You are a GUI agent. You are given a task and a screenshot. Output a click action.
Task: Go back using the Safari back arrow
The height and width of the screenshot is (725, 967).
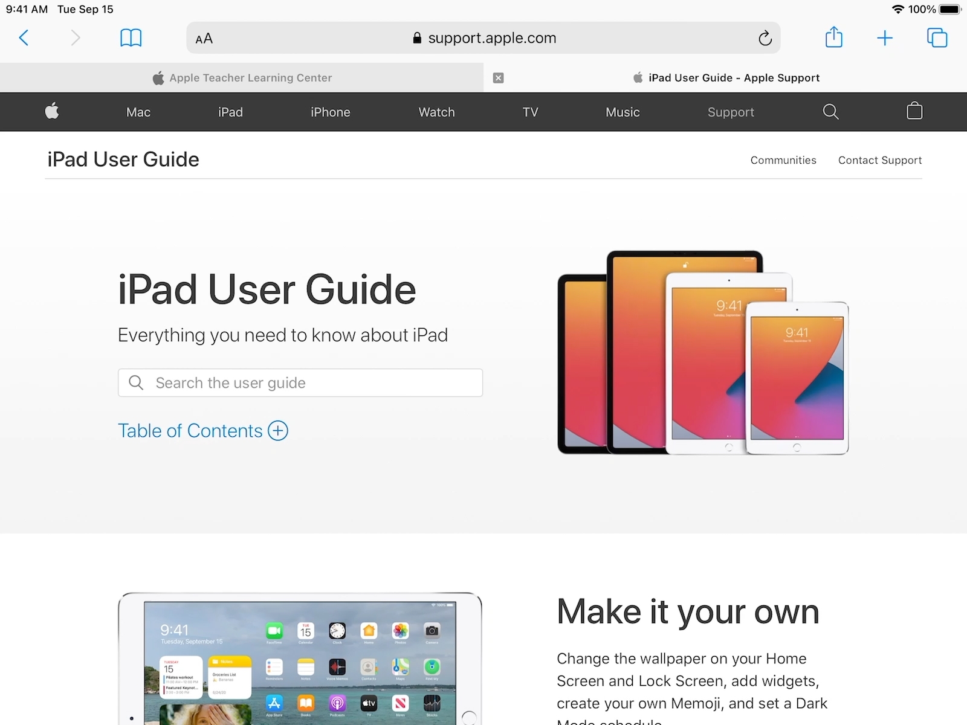point(24,38)
